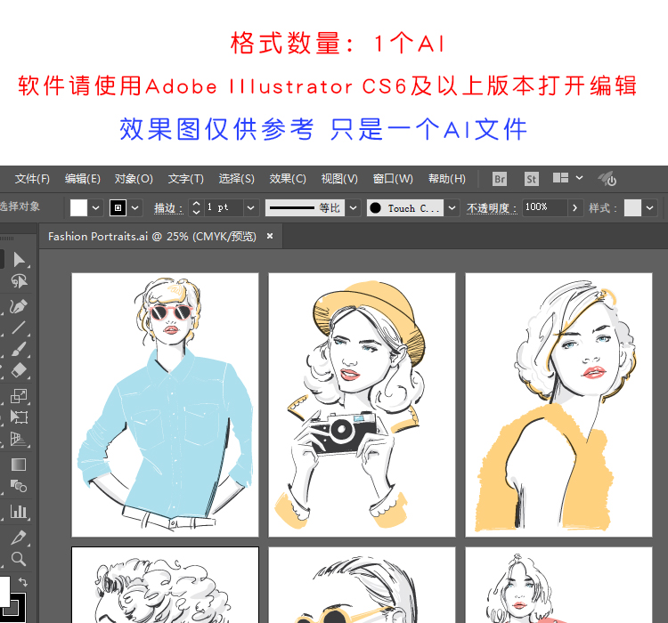The height and width of the screenshot is (623, 668).
Task: Select the Direct Selection arrow tool
Action: coord(19,259)
